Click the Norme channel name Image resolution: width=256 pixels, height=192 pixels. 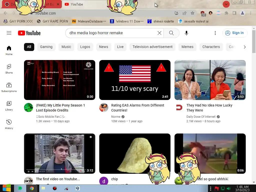tap(116, 117)
